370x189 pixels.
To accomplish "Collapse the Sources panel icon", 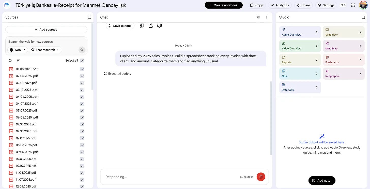I will click(89, 17).
